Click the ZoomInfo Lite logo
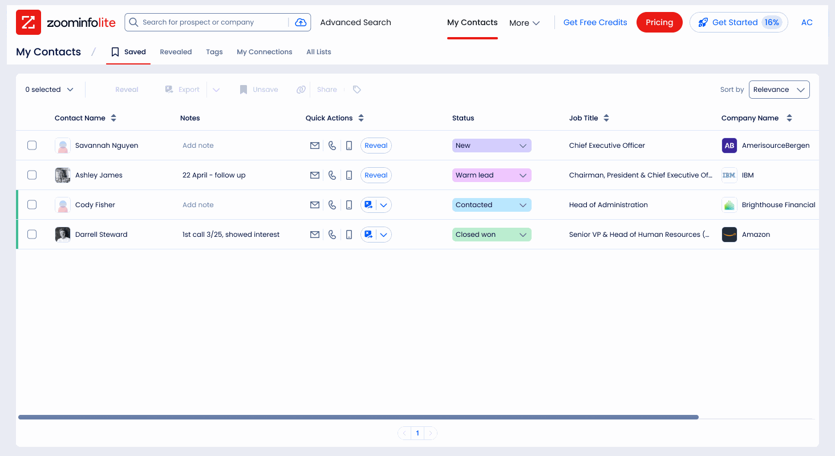 [x=66, y=22]
